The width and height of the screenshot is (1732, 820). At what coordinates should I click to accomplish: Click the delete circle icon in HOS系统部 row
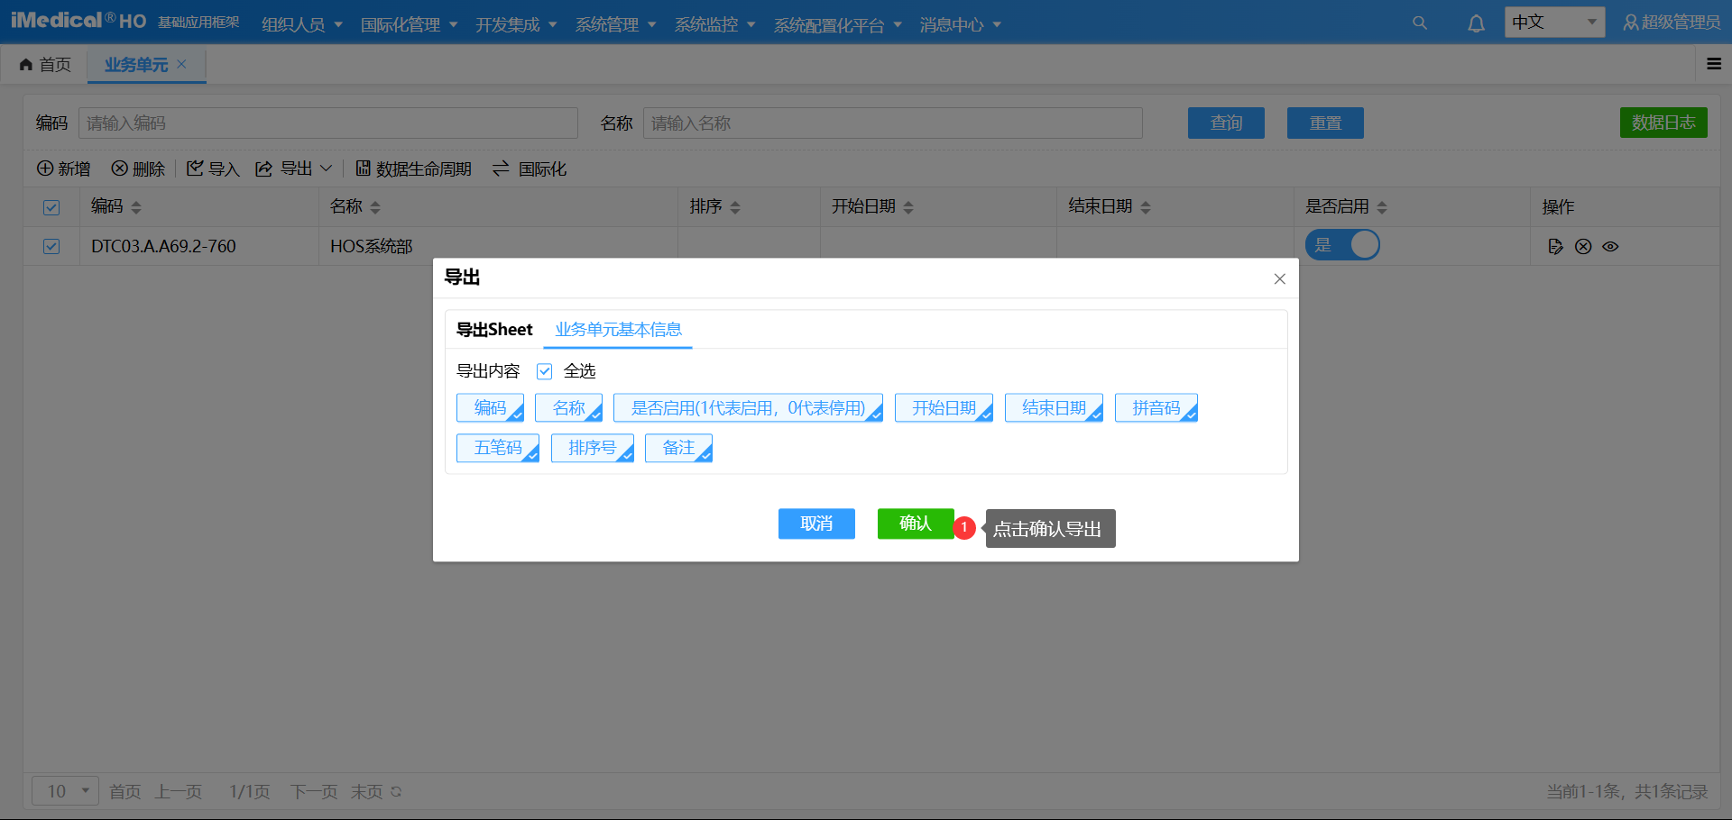point(1583,246)
